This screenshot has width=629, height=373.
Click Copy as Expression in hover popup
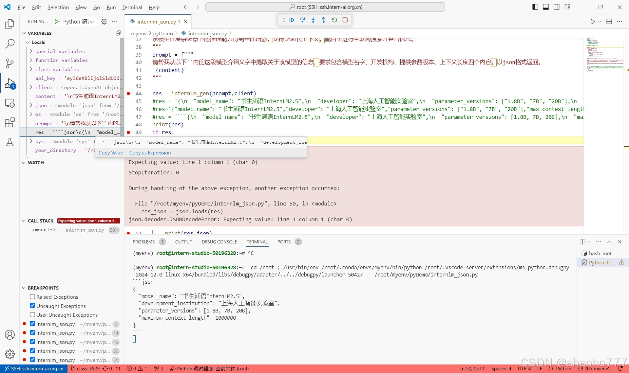(x=150, y=153)
